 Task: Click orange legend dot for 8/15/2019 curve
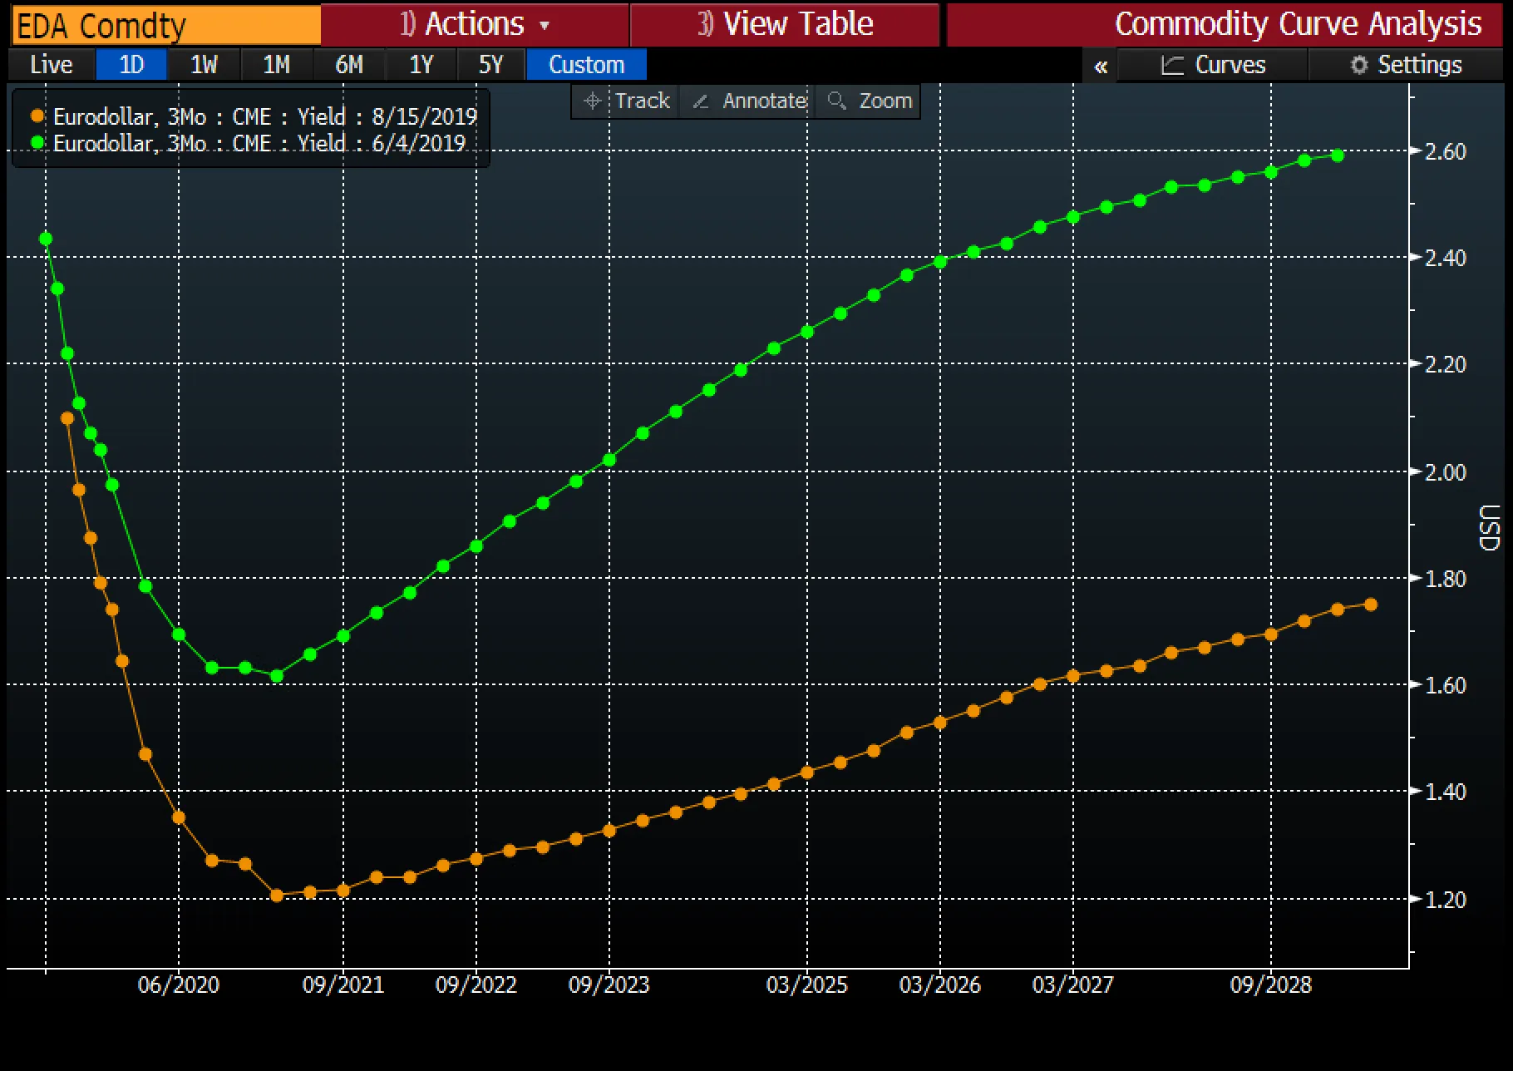[x=37, y=116]
